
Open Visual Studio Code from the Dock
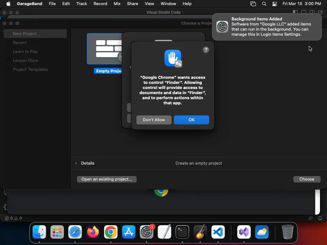[x=218, y=232]
